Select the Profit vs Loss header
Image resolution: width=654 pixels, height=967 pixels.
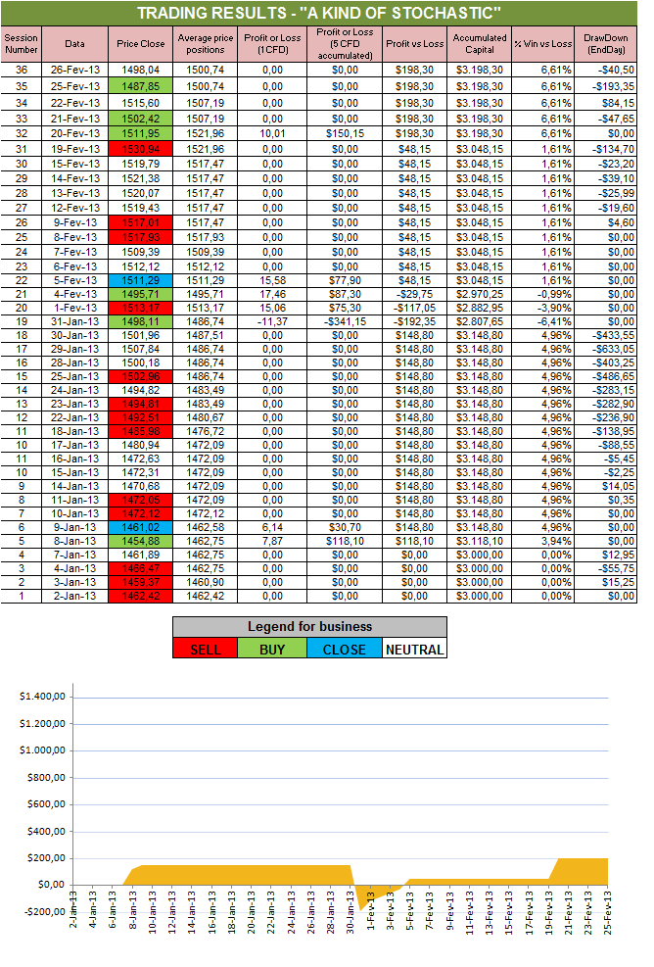pos(415,44)
